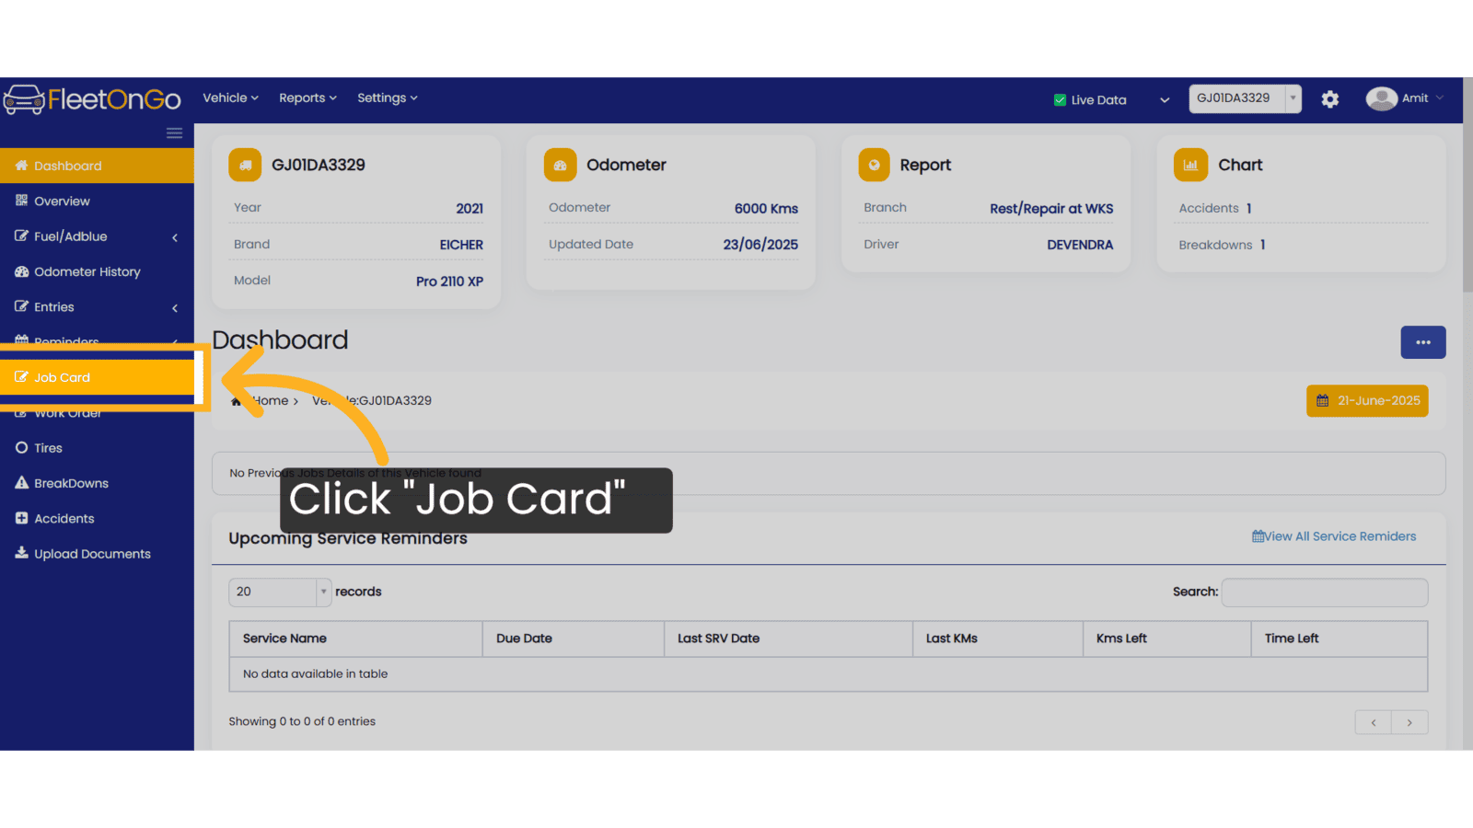Open the 20 records per page dropdown
The height and width of the screenshot is (828, 1473).
[280, 592]
